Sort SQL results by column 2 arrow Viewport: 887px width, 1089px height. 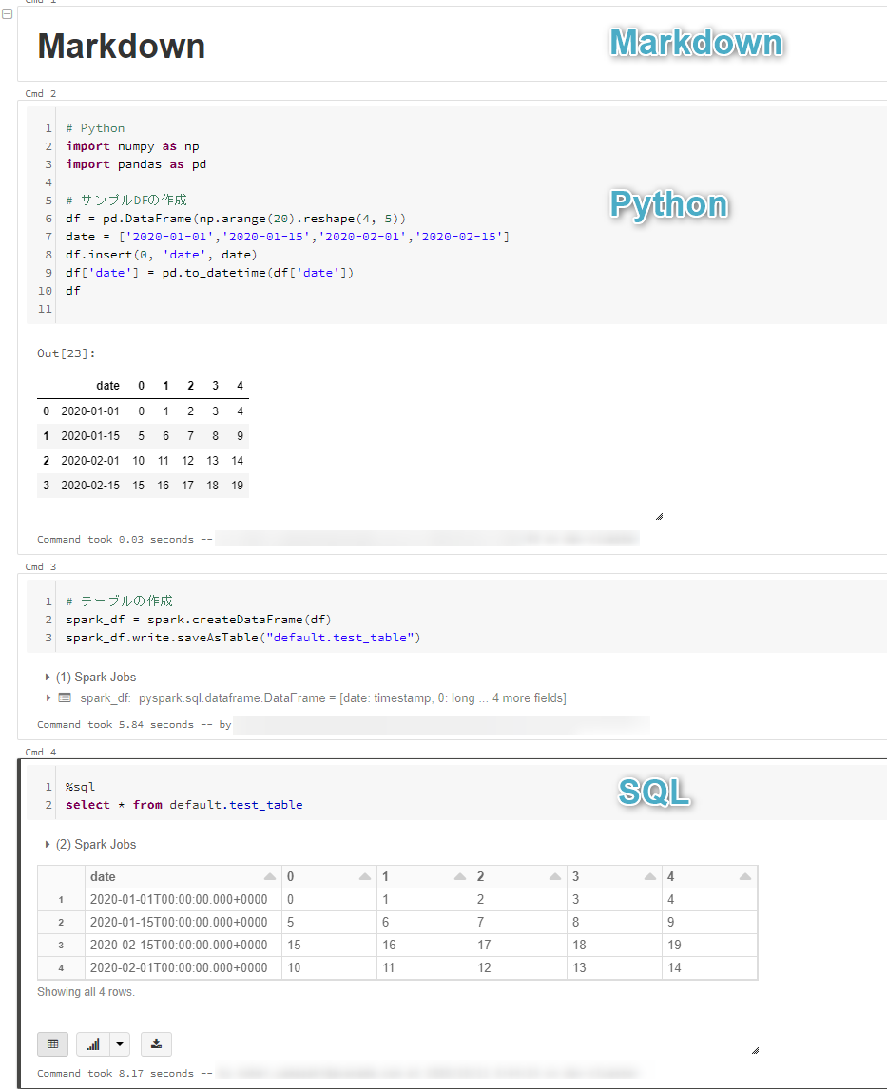point(555,877)
